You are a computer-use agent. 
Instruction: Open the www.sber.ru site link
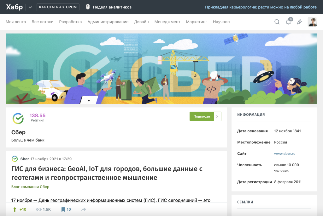285,153
